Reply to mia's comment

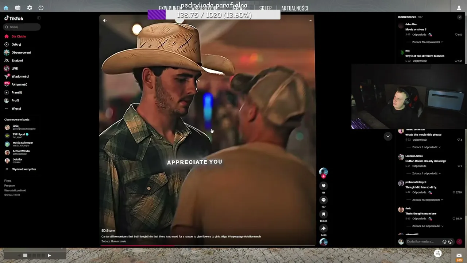(419, 61)
